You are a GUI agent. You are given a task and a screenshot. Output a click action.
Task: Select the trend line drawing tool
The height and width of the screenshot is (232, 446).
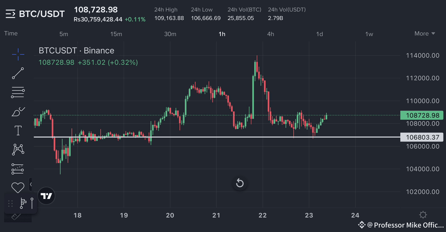point(18,73)
